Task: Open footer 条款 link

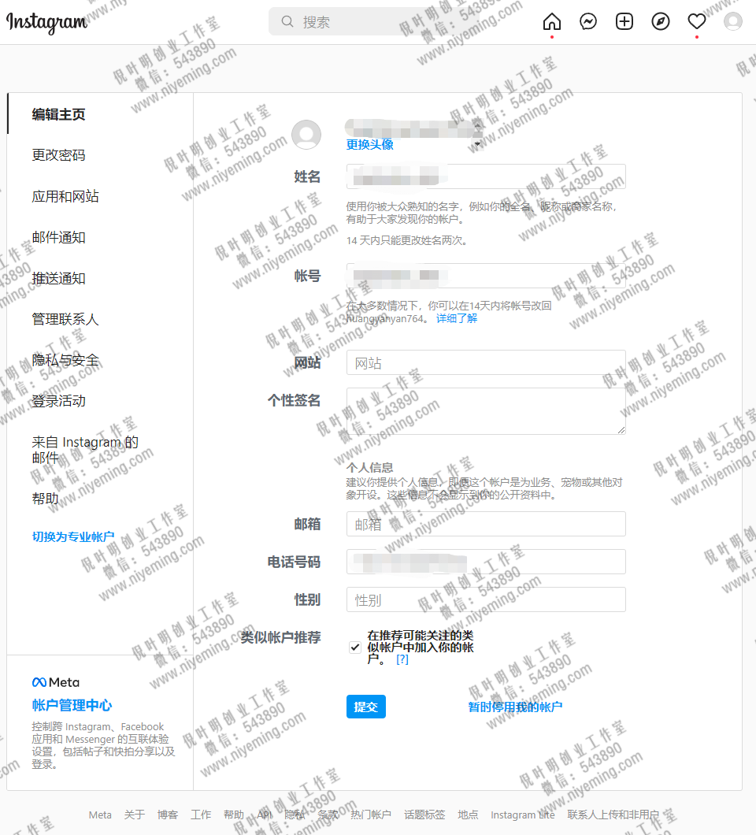Action: [328, 815]
